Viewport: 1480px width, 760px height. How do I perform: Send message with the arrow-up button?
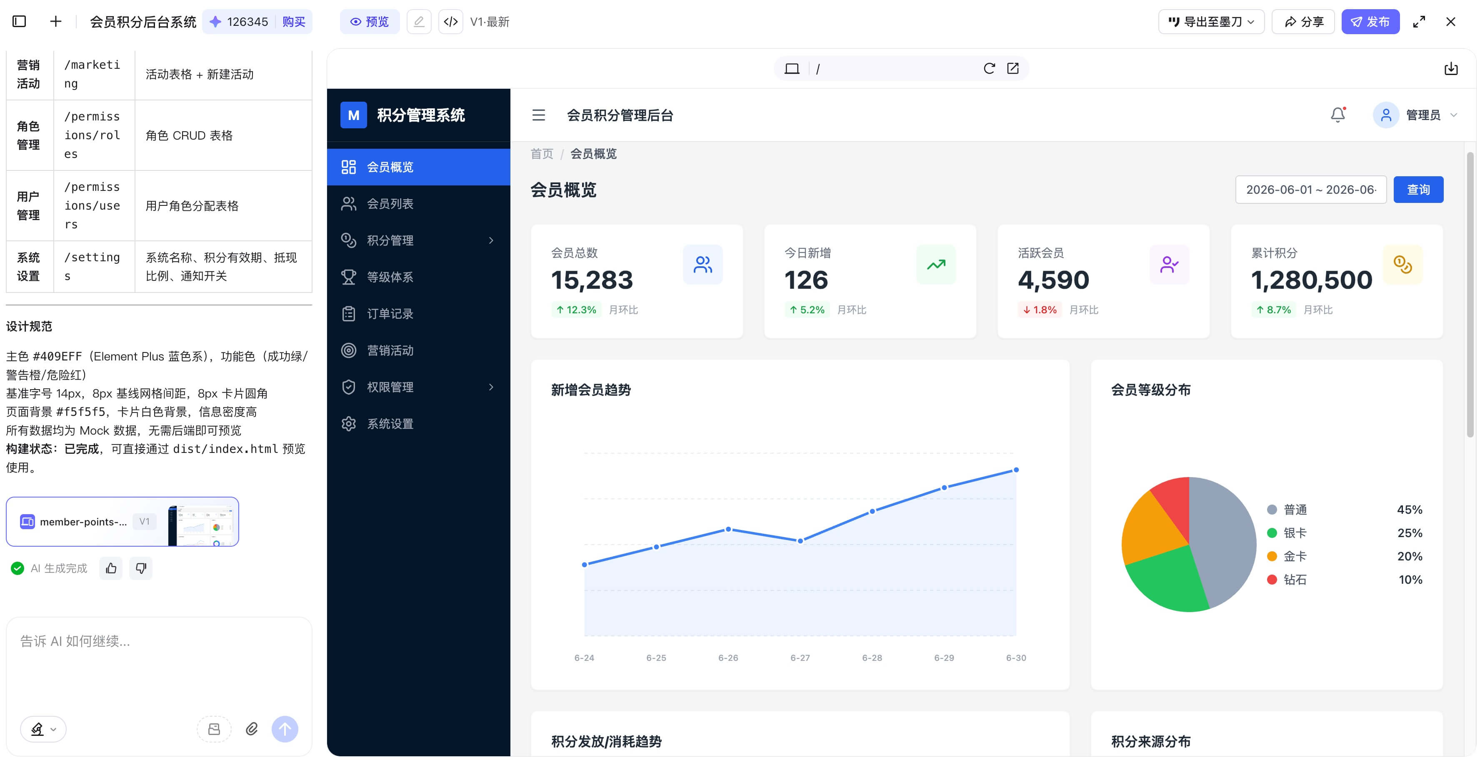coord(285,729)
